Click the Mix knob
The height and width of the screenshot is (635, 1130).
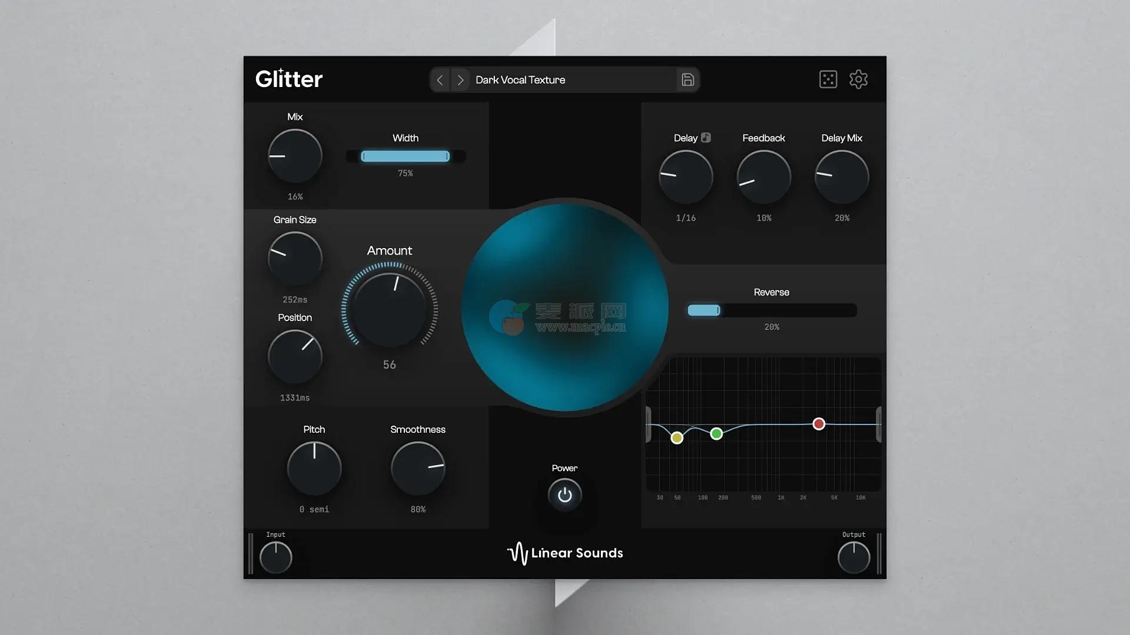pyautogui.click(x=295, y=156)
